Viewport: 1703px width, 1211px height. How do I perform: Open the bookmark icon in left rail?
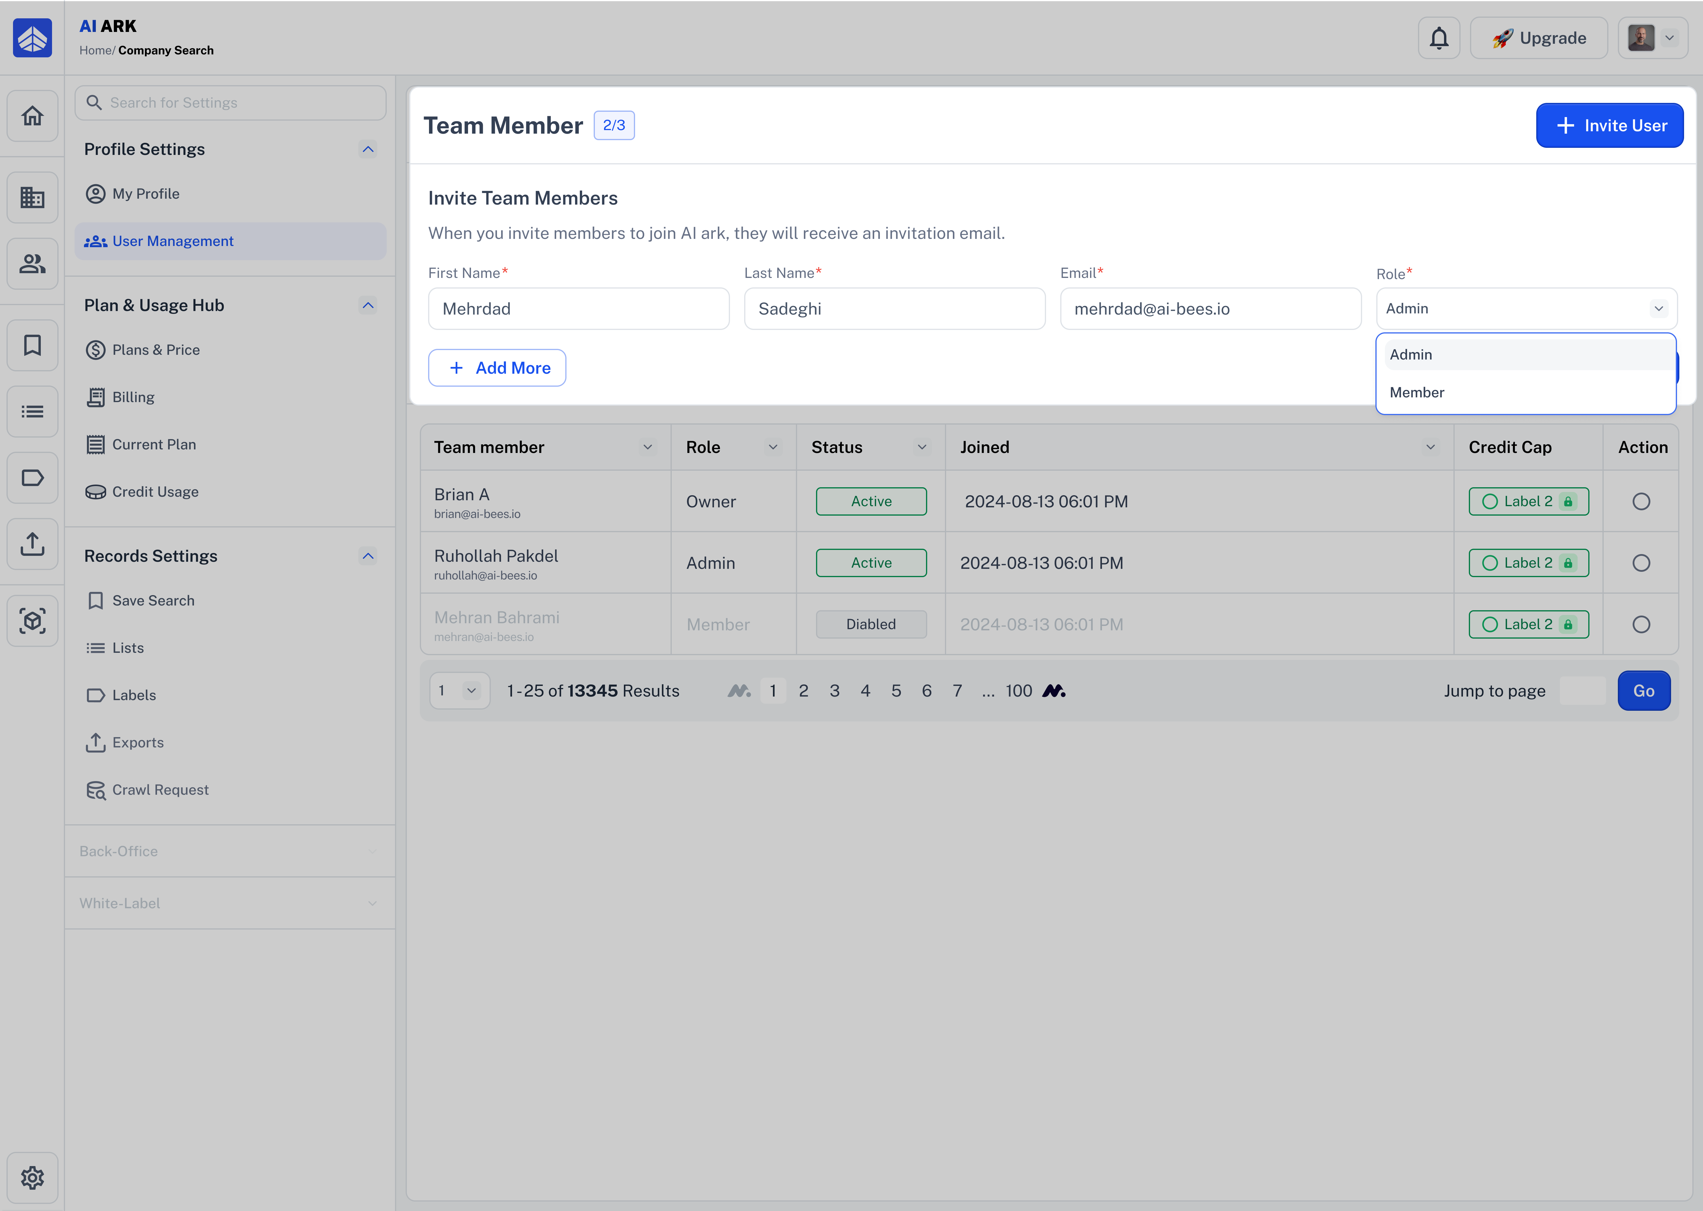32,345
